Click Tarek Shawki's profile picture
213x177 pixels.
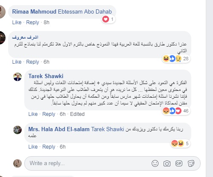click(17, 77)
